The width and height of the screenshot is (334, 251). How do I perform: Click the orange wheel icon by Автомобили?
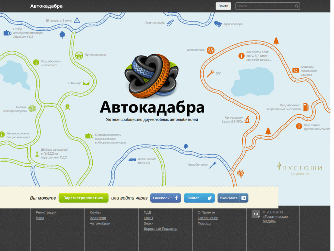pos(210,50)
